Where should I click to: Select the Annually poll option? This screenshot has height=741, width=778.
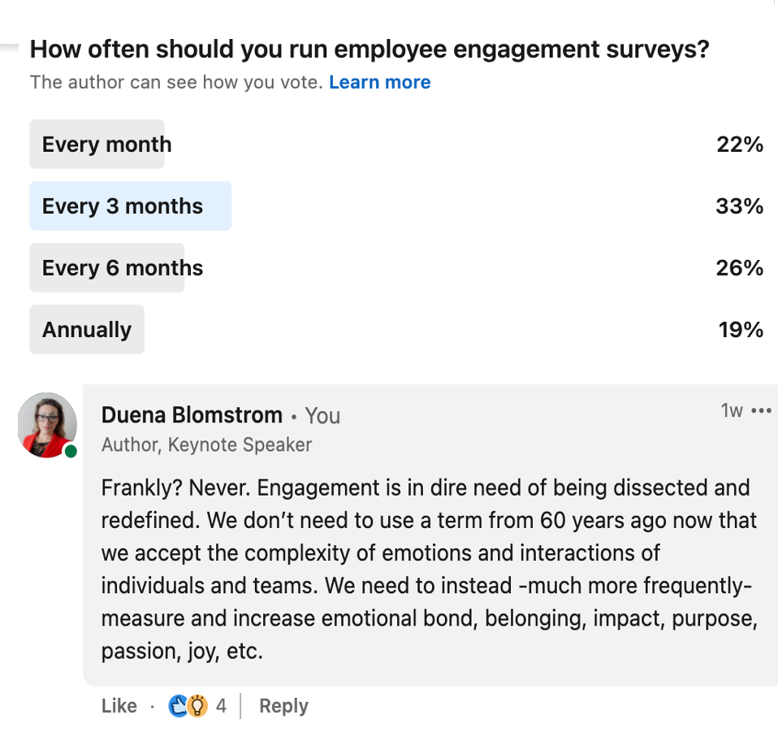click(x=86, y=329)
